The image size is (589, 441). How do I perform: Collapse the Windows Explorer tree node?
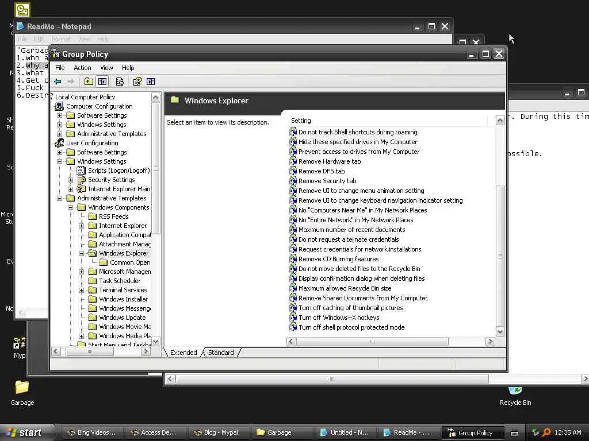81,253
